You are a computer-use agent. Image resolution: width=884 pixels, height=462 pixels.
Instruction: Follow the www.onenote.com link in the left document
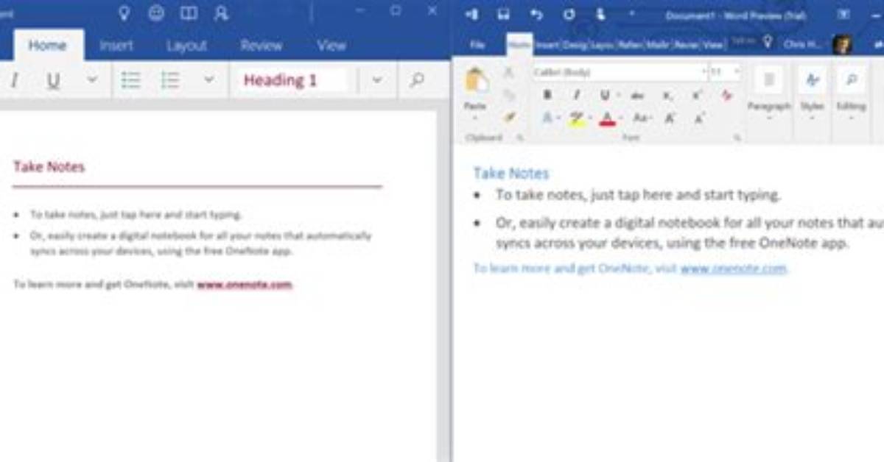point(245,284)
